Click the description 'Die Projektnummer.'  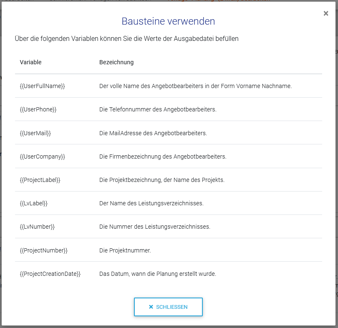coord(125,250)
